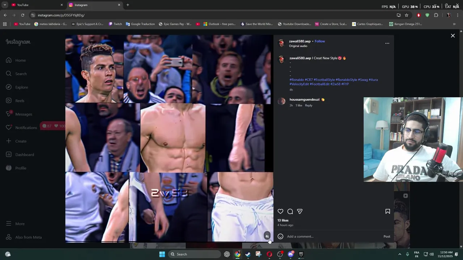Viewport: 463px width, 260px height.
Task: Open the tab search dropdown arrow
Action: pyautogui.click(x=5, y=5)
